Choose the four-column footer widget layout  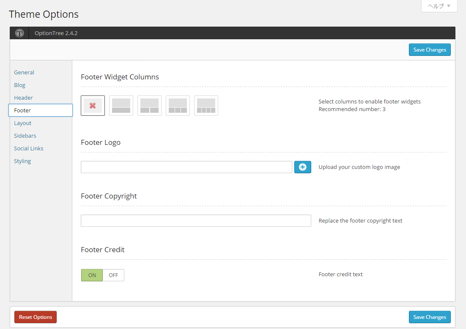[x=206, y=106]
